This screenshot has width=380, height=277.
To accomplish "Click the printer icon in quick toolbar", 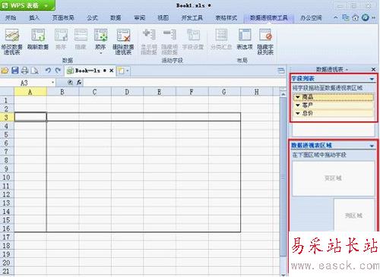I will pos(24,71).
